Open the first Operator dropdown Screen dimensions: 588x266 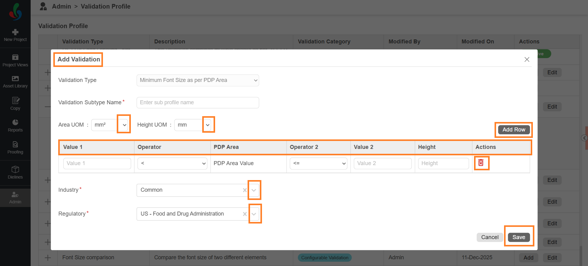pyautogui.click(x=172, y=163)
